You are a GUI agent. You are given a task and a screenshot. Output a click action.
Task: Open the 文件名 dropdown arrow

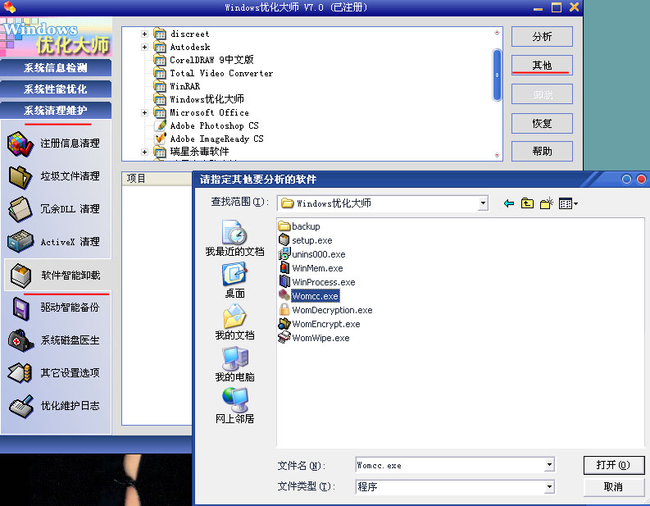click(549, 465)
